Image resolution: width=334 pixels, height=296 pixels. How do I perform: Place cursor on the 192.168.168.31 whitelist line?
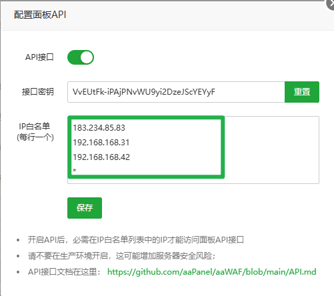pos(101,143)
